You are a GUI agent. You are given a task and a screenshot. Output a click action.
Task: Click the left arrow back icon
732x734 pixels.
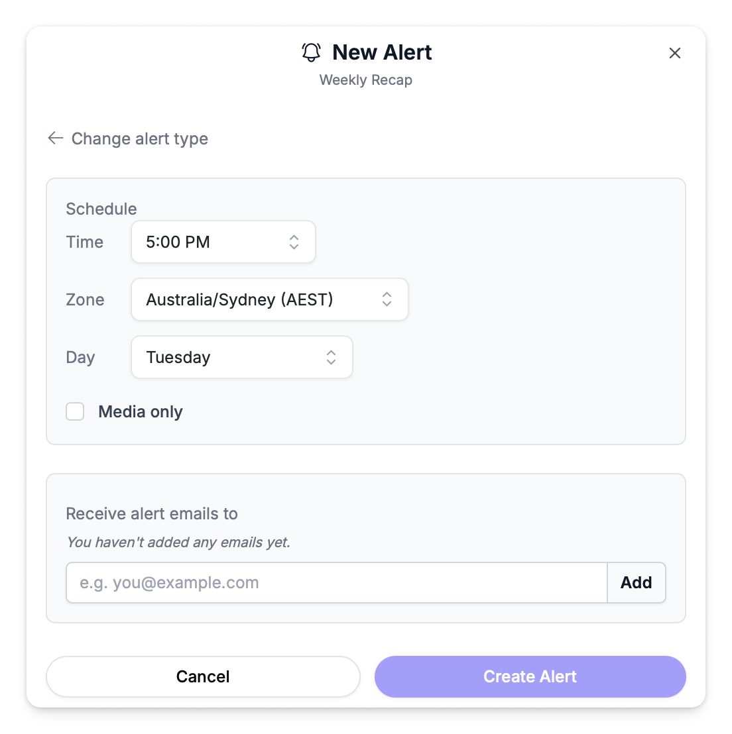(x=56, y=138)
